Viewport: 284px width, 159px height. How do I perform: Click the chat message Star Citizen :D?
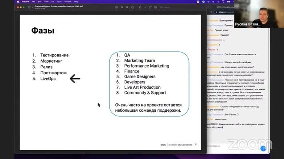232,114
